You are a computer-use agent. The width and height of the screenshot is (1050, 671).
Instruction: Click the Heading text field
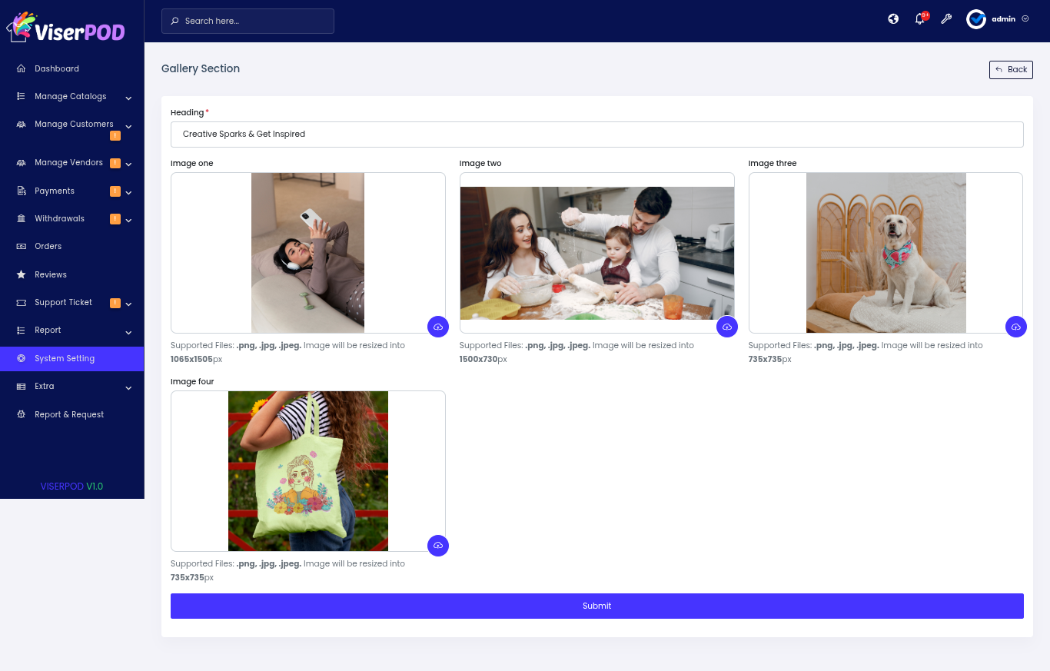click(x=596, y=135)
